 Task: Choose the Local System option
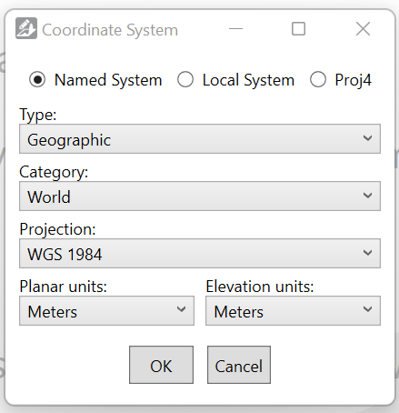tap(185, 80)
